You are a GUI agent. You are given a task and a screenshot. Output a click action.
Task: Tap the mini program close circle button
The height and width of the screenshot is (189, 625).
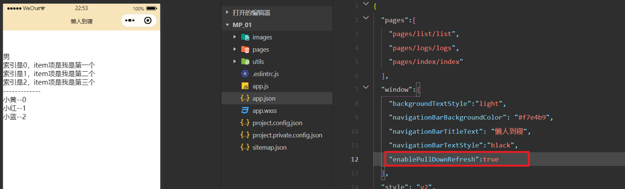point(148,20)
